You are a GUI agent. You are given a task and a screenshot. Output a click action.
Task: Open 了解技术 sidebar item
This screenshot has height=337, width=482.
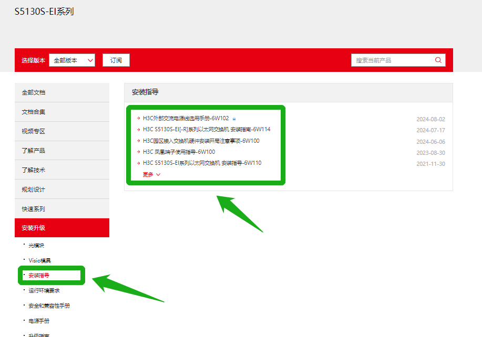coord(62,170)
